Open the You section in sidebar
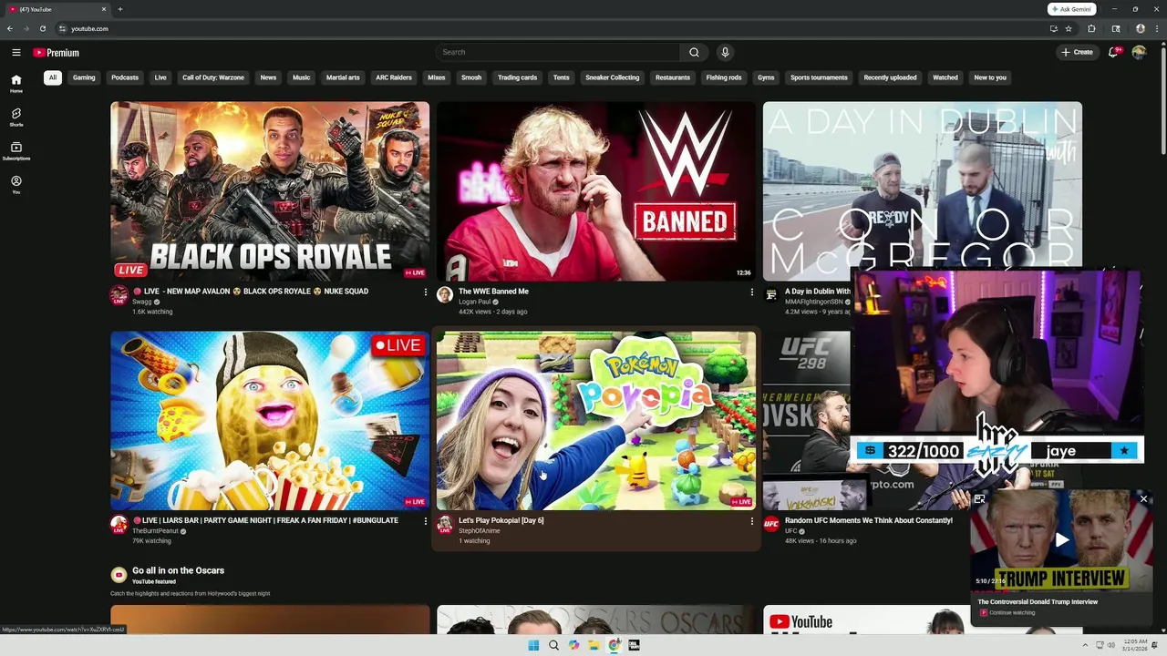 [15, 185]
